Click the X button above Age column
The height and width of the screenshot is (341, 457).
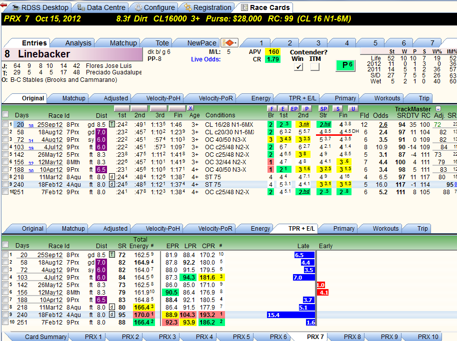190,108
